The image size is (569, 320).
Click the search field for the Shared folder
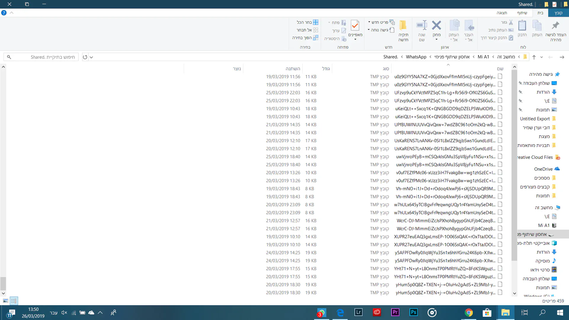point(44,57)
